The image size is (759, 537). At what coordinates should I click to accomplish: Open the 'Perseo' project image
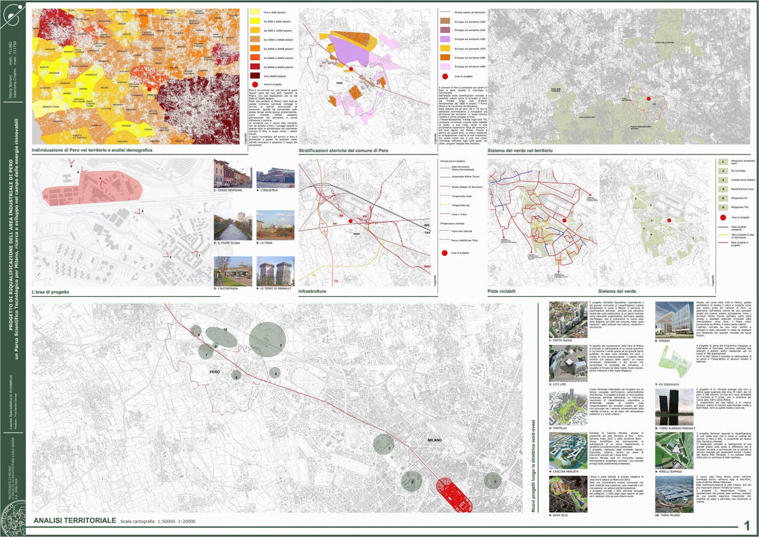pyautogui.click(x=674, y=320)
